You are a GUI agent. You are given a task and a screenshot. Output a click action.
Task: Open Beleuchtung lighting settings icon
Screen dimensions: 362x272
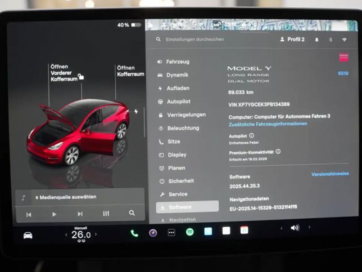[x=161, y=128]
